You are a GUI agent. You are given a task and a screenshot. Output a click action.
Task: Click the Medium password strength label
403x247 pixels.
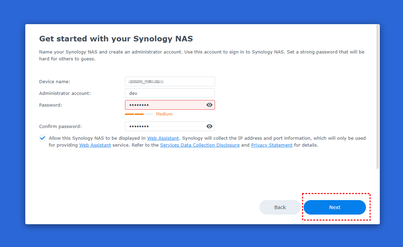point(164,114)
